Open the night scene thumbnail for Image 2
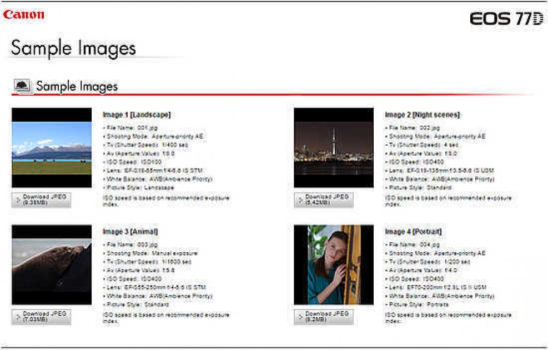The height and width of the screenshot is (350, 548). [x=333, y=148]
